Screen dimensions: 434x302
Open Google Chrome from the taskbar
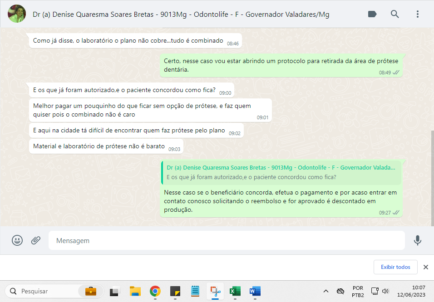click(x=155, y=291)
